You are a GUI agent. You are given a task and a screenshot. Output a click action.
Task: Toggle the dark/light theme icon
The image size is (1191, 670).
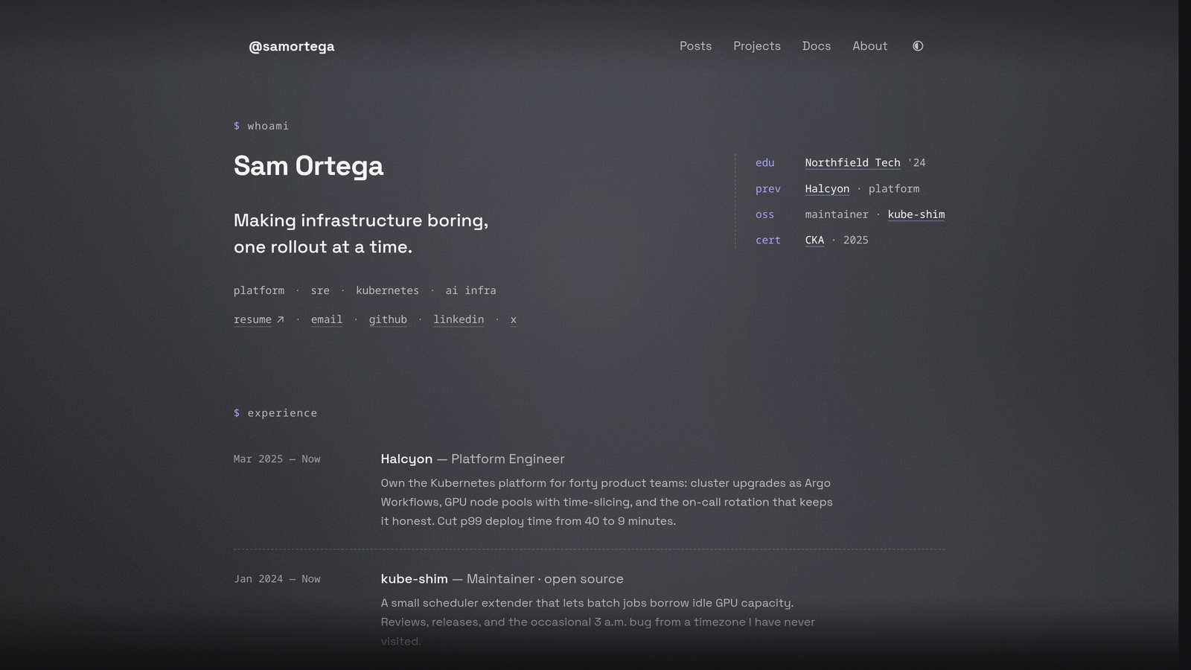918,46
